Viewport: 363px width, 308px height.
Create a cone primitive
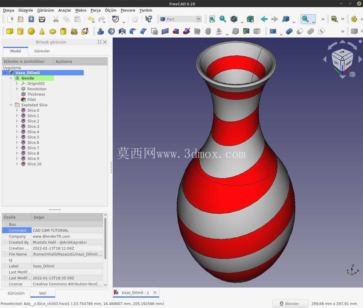pos(42,31)
